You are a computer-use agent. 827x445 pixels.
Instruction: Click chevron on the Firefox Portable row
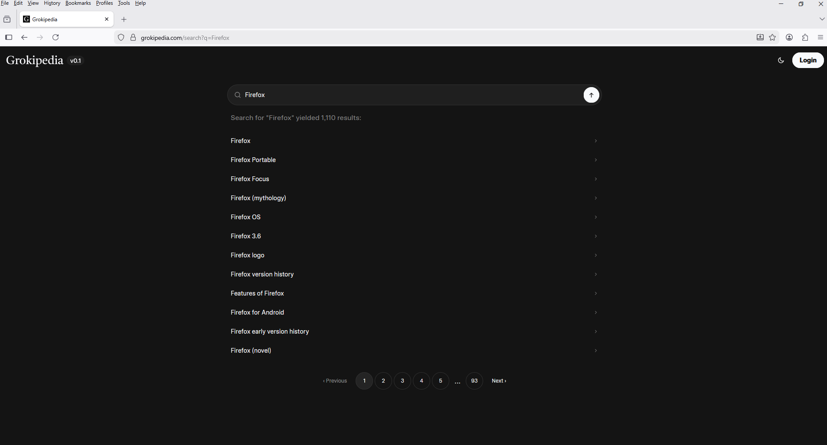[595, 160]
